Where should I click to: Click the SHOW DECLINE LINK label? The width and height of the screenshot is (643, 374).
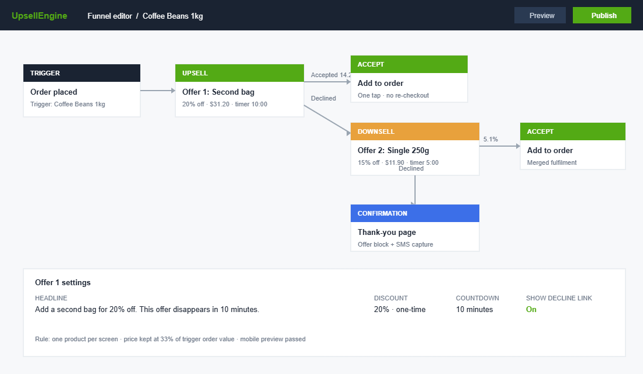(559, 298)
